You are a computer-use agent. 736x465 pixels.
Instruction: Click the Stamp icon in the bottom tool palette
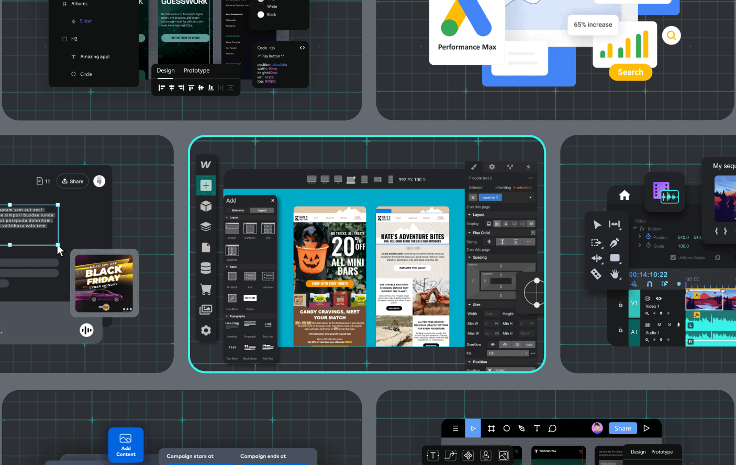click(486, 456)
